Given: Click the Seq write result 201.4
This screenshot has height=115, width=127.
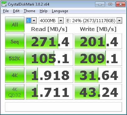Looking at the screenshot, I should pos(98,41).
